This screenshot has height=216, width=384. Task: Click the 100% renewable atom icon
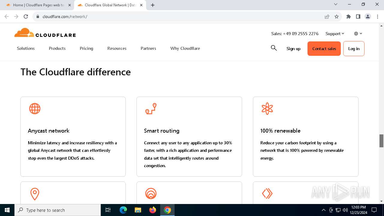[267, 109]
